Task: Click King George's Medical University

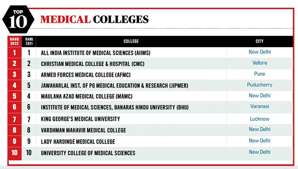Action: [x=80, y=119]
